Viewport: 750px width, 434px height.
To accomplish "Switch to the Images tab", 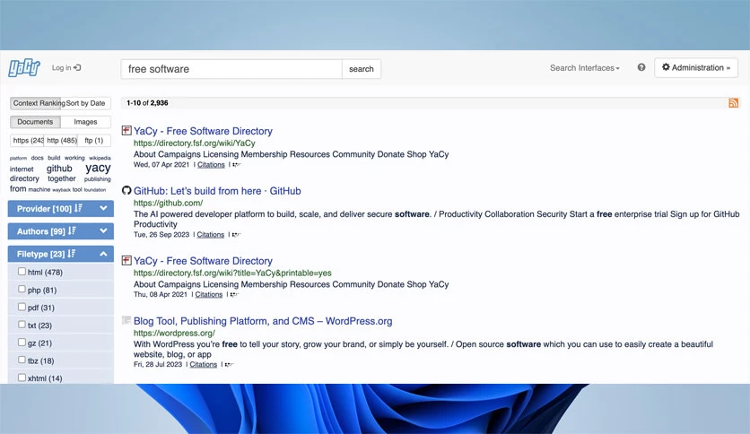I will pos(85,122).
